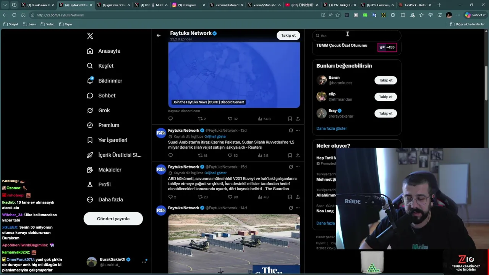Open Grok from sidebar

98,110
